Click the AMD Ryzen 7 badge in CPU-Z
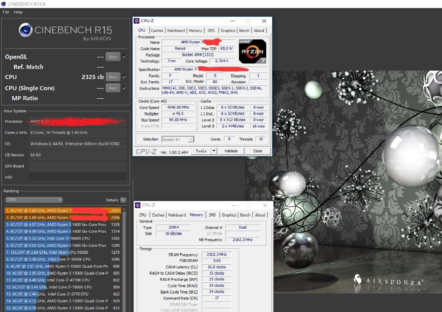Image resolution: width=442 pixels, height=312 pixels. [x=252, y=51]
